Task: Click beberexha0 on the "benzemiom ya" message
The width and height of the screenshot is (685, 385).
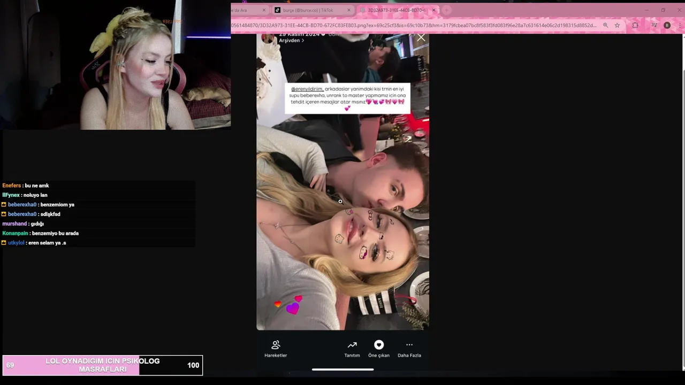Action: click(x=22, y=205)
